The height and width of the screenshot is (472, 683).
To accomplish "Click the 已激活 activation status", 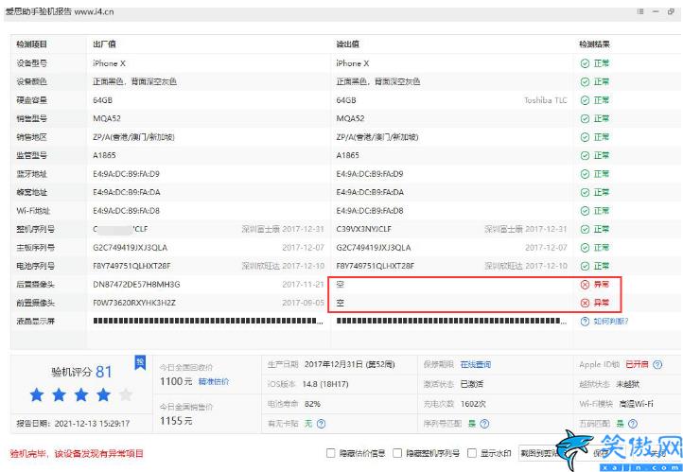I will [472, 384].
